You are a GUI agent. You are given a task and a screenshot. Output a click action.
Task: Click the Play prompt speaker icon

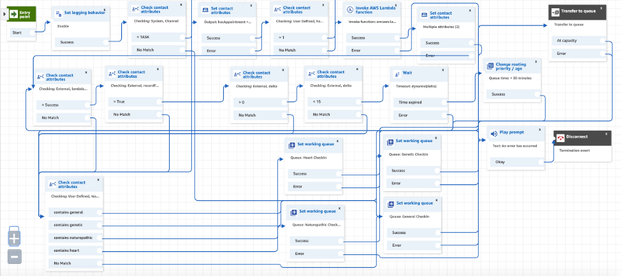(x=494, y=134)
